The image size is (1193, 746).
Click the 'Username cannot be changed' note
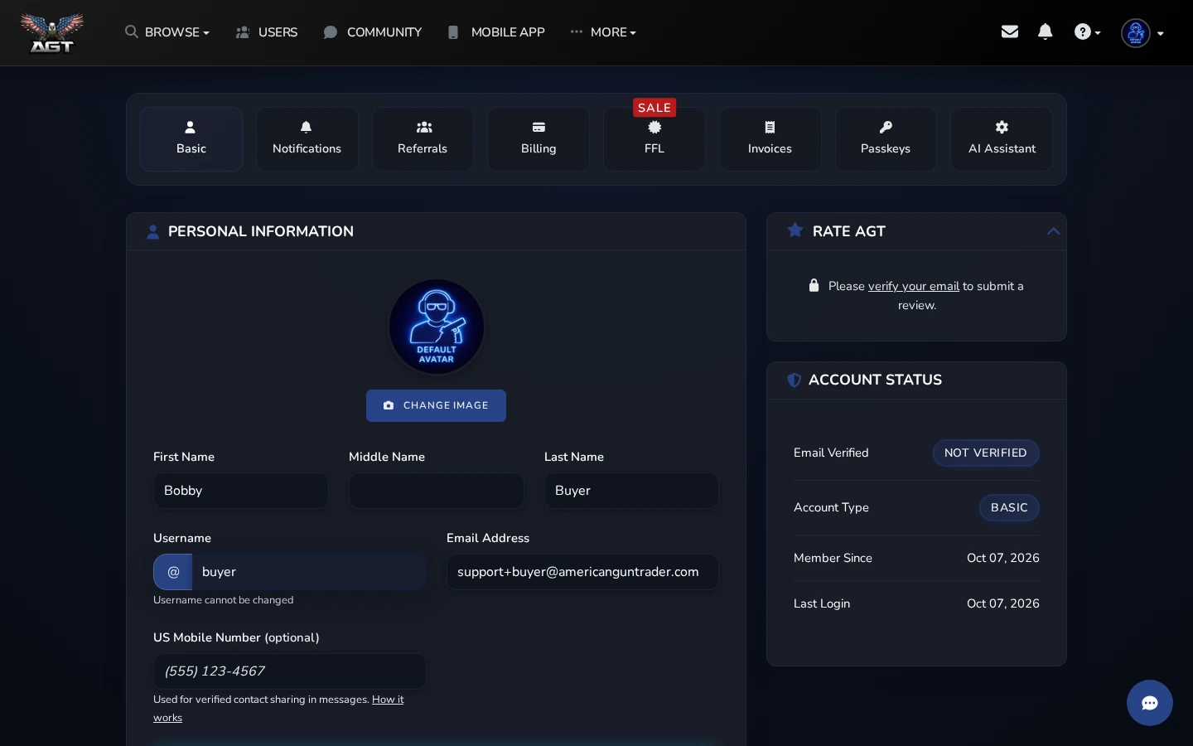[x=224, y=600]
